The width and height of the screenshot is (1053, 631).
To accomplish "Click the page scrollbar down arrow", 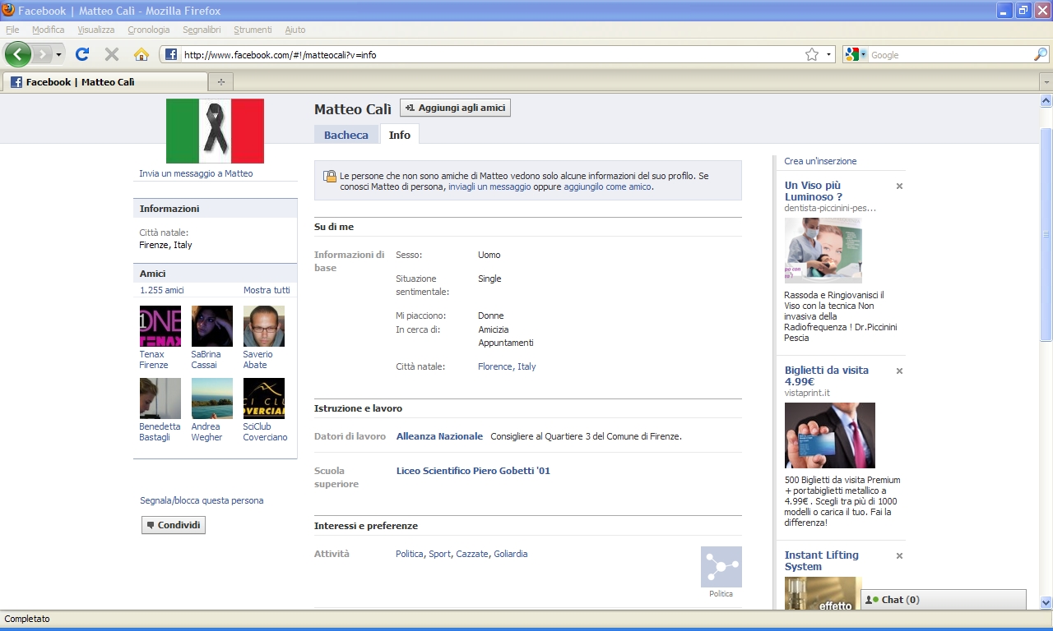I will [1046, 602].
